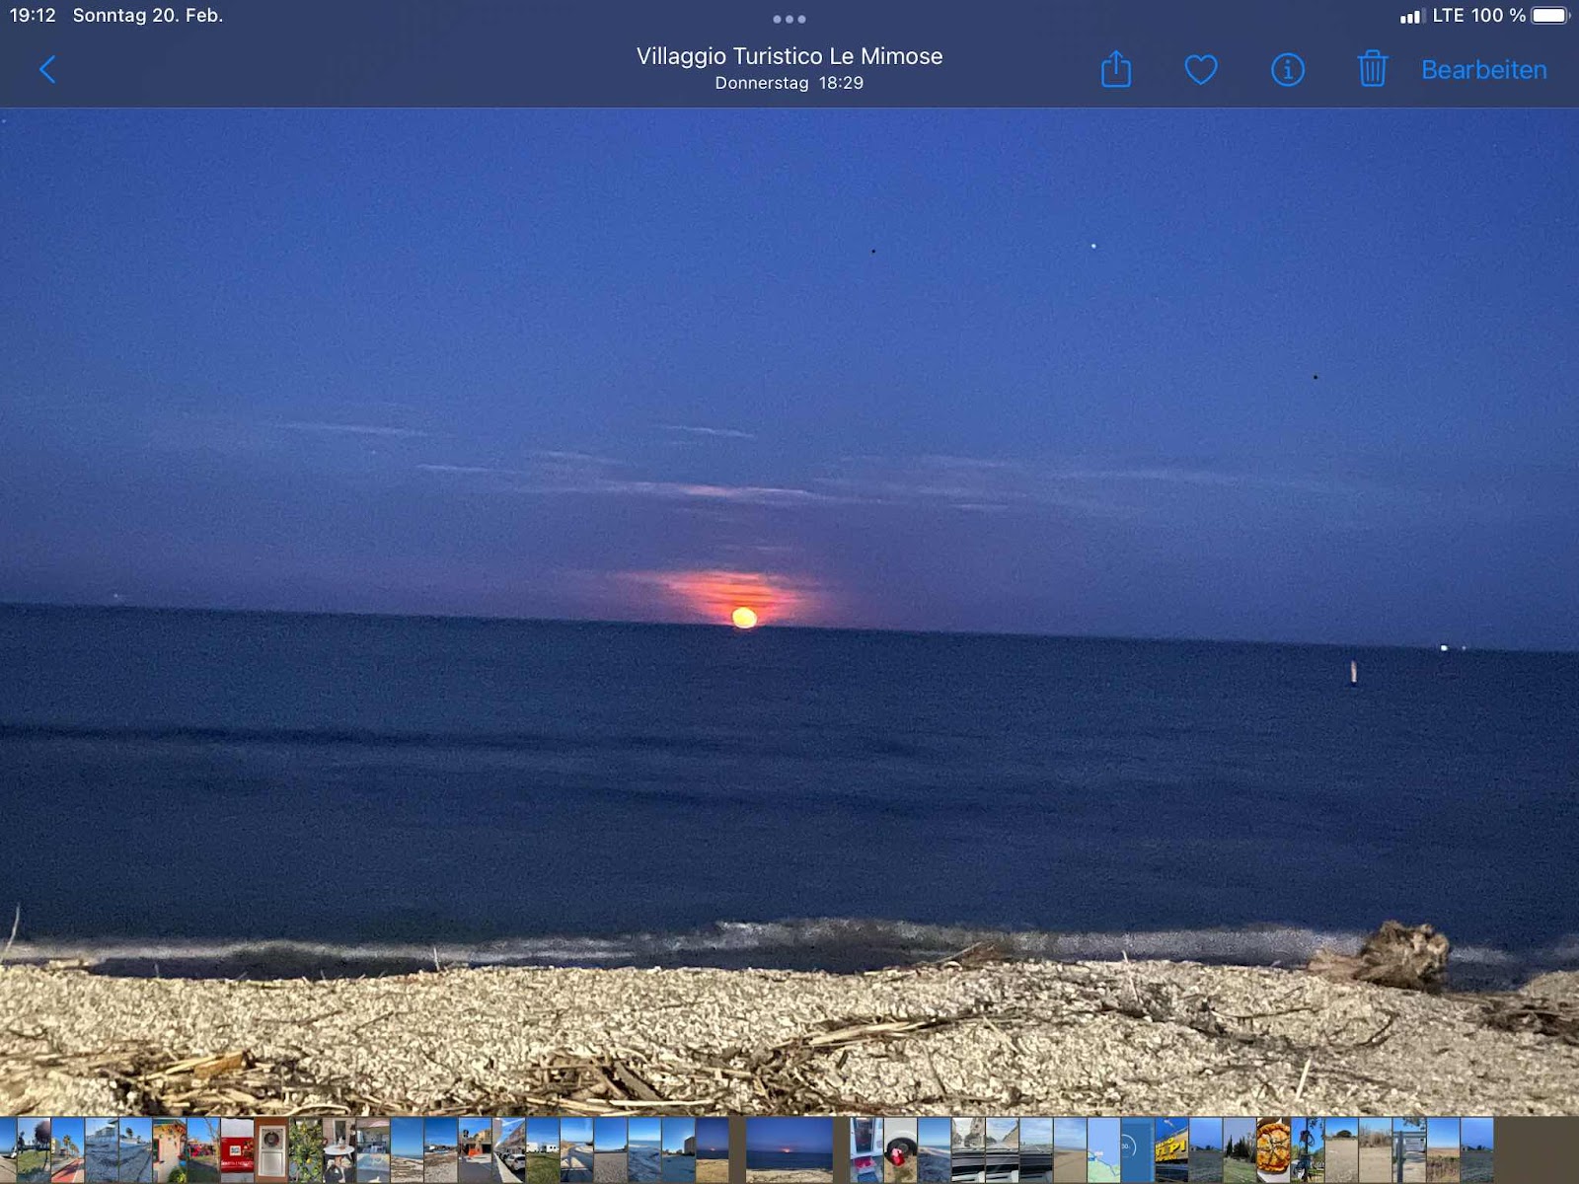This screenshot has width=1579, height=1184.
Task: Open the yellow store sign thumbnail
Action: pyautogui.click(x=1171, y=1149)
